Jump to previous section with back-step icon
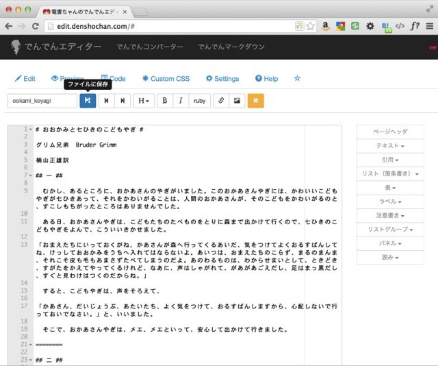This screenshot has height=366, width=438. click(x=107, y=101)
